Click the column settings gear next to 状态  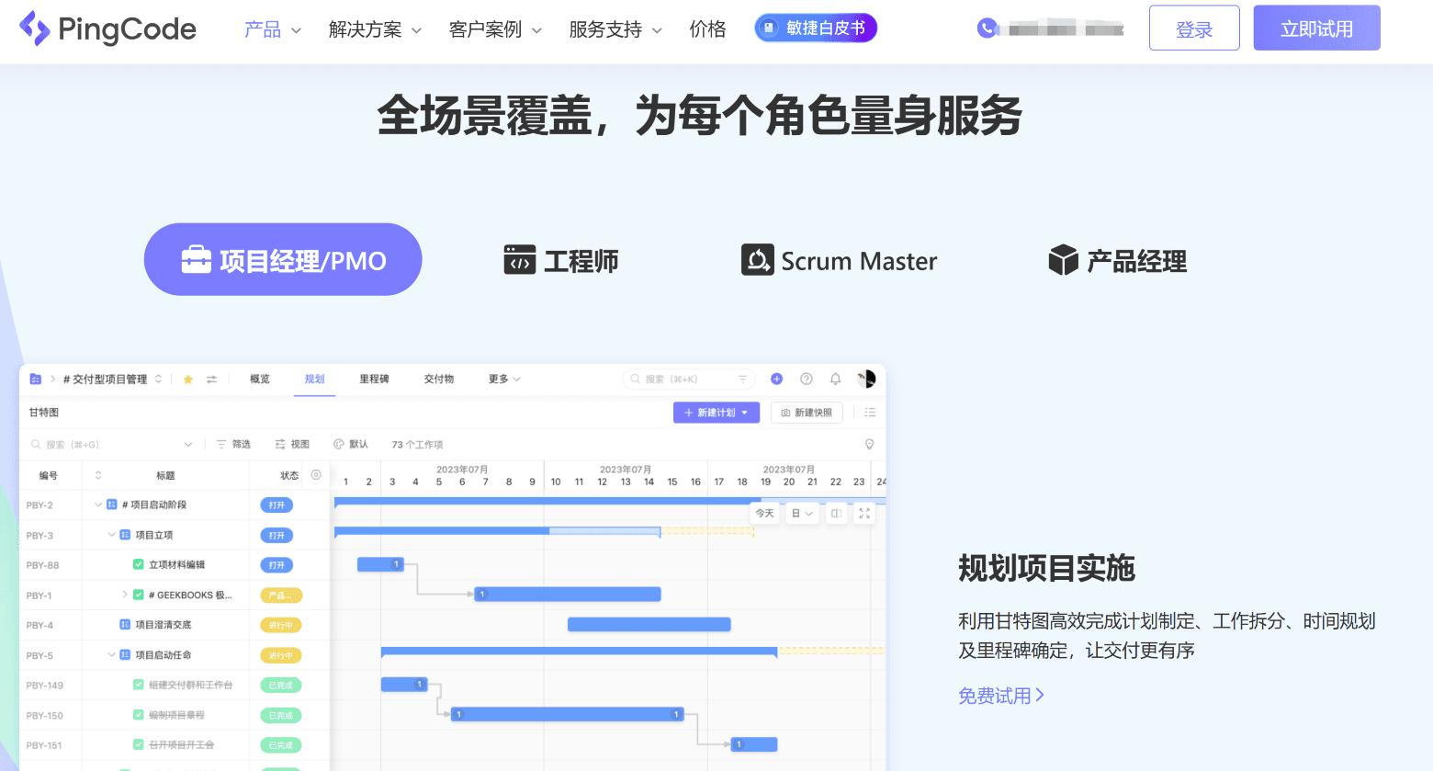[316, 475]
